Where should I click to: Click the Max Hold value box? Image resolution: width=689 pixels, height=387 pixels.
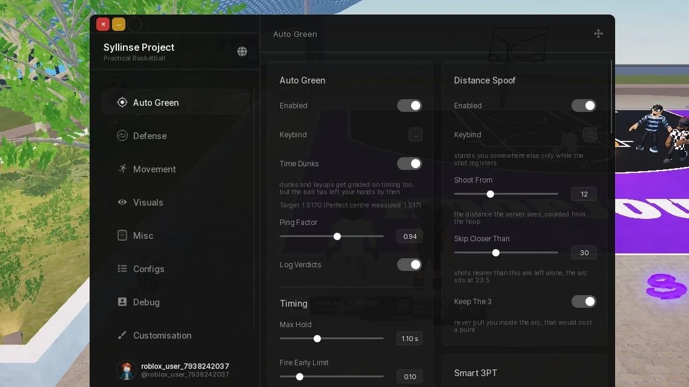409,338
